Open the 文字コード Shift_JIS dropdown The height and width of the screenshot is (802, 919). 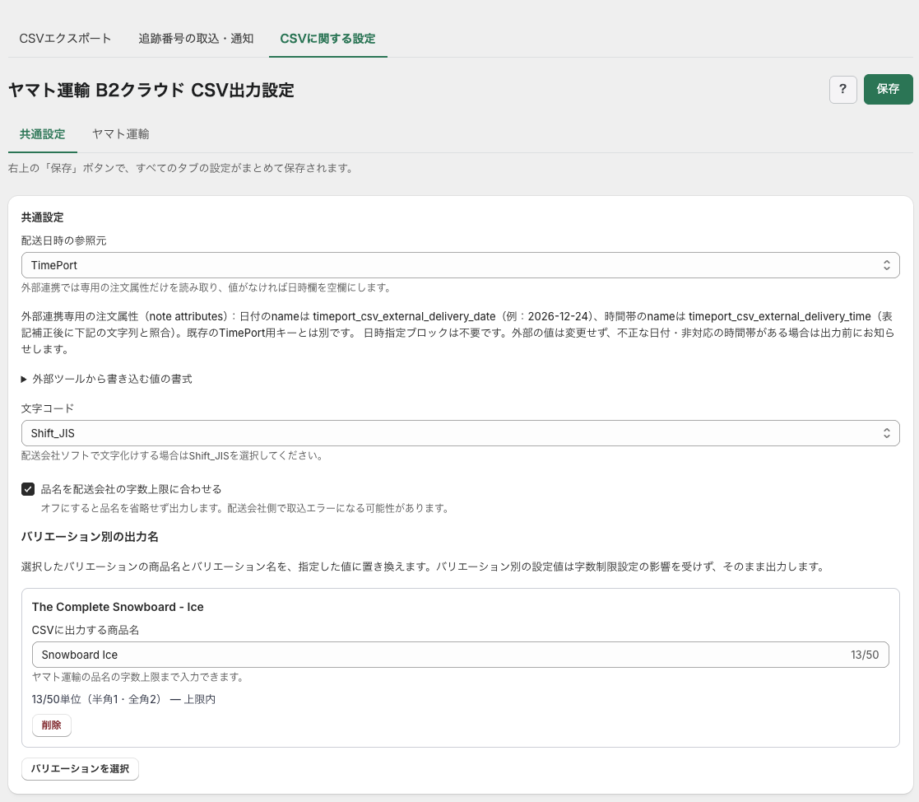[460, 433]
